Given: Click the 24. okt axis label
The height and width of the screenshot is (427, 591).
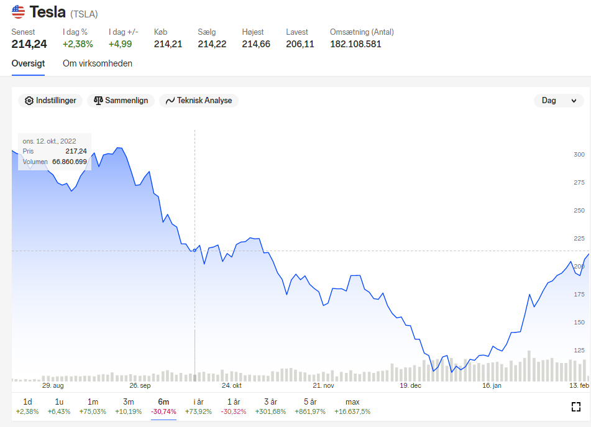Looking at the screenshot, I should tap(231, 385).
